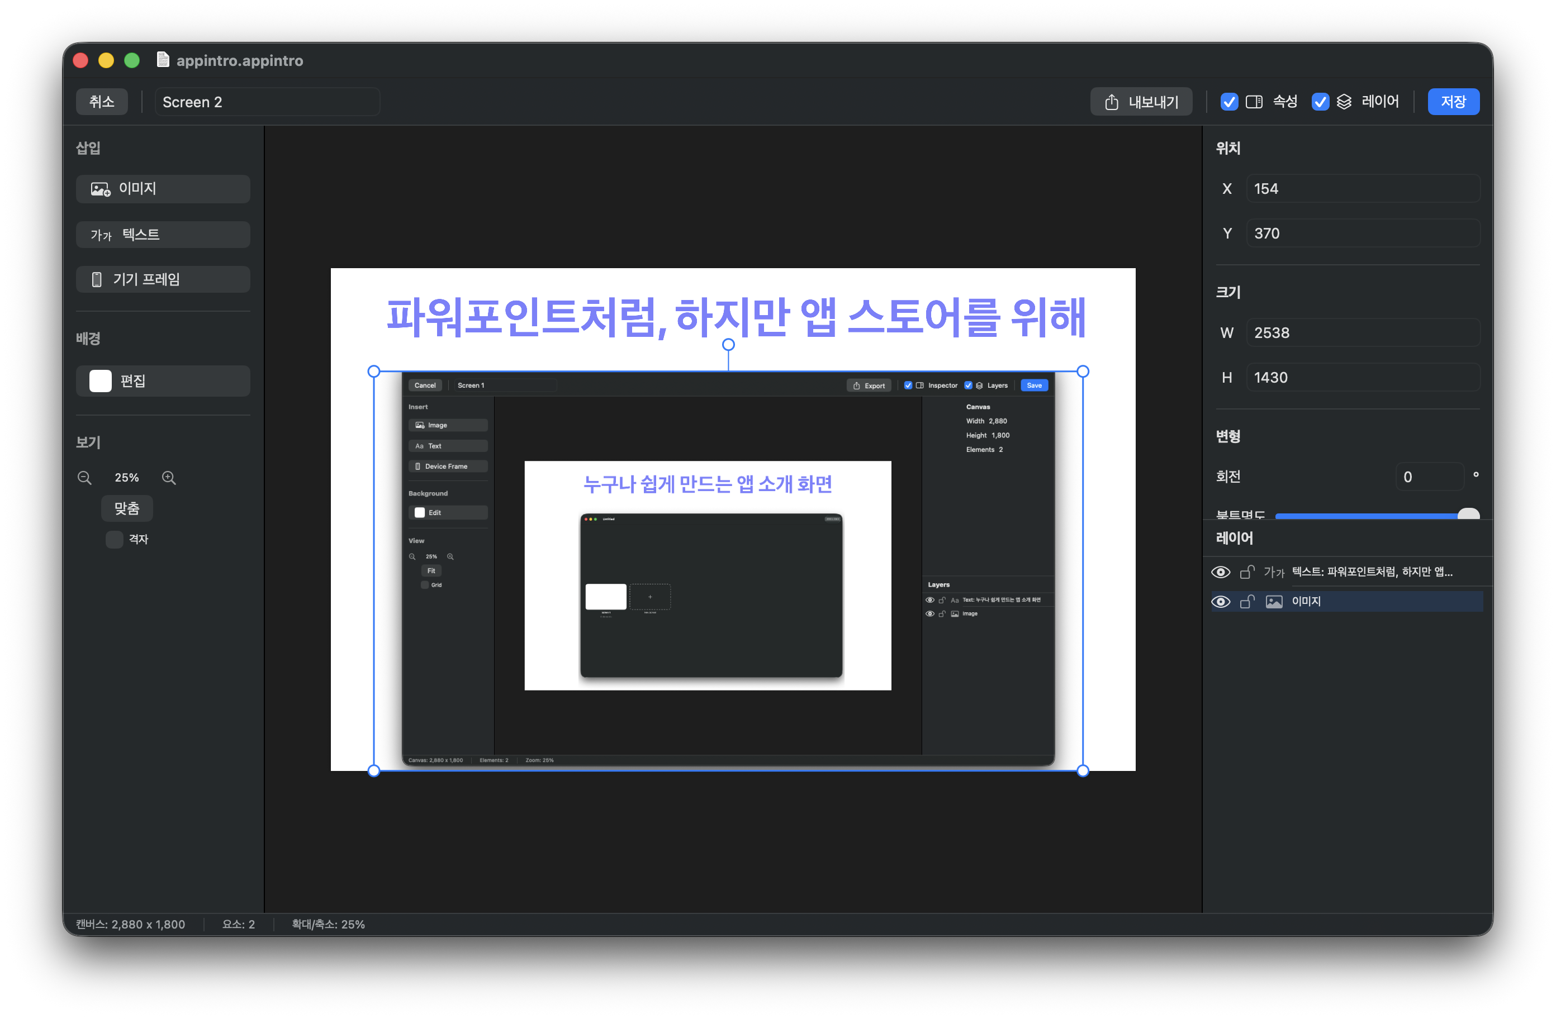
Task: Toggle the 속성 inspector checkbox
Action: click(x=1229, y=102)
